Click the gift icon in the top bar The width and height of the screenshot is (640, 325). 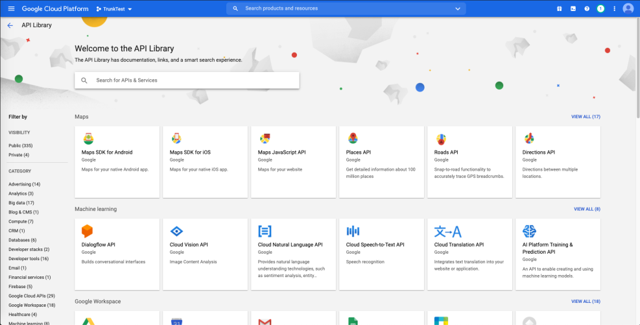(559, 8)
